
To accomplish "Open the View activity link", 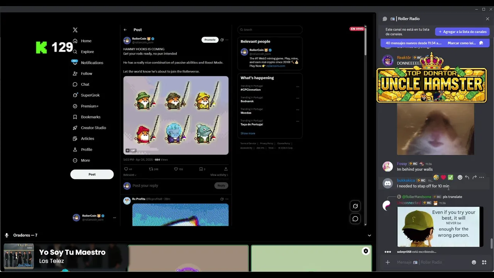I will [x=219, y=175].
